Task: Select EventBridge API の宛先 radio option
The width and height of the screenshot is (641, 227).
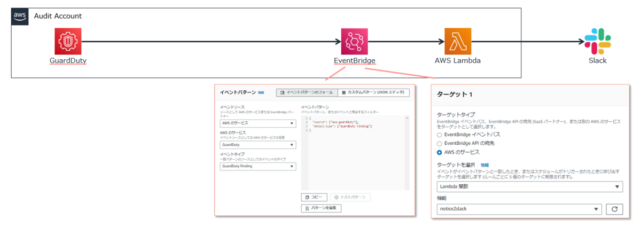Action: (440, 144)
